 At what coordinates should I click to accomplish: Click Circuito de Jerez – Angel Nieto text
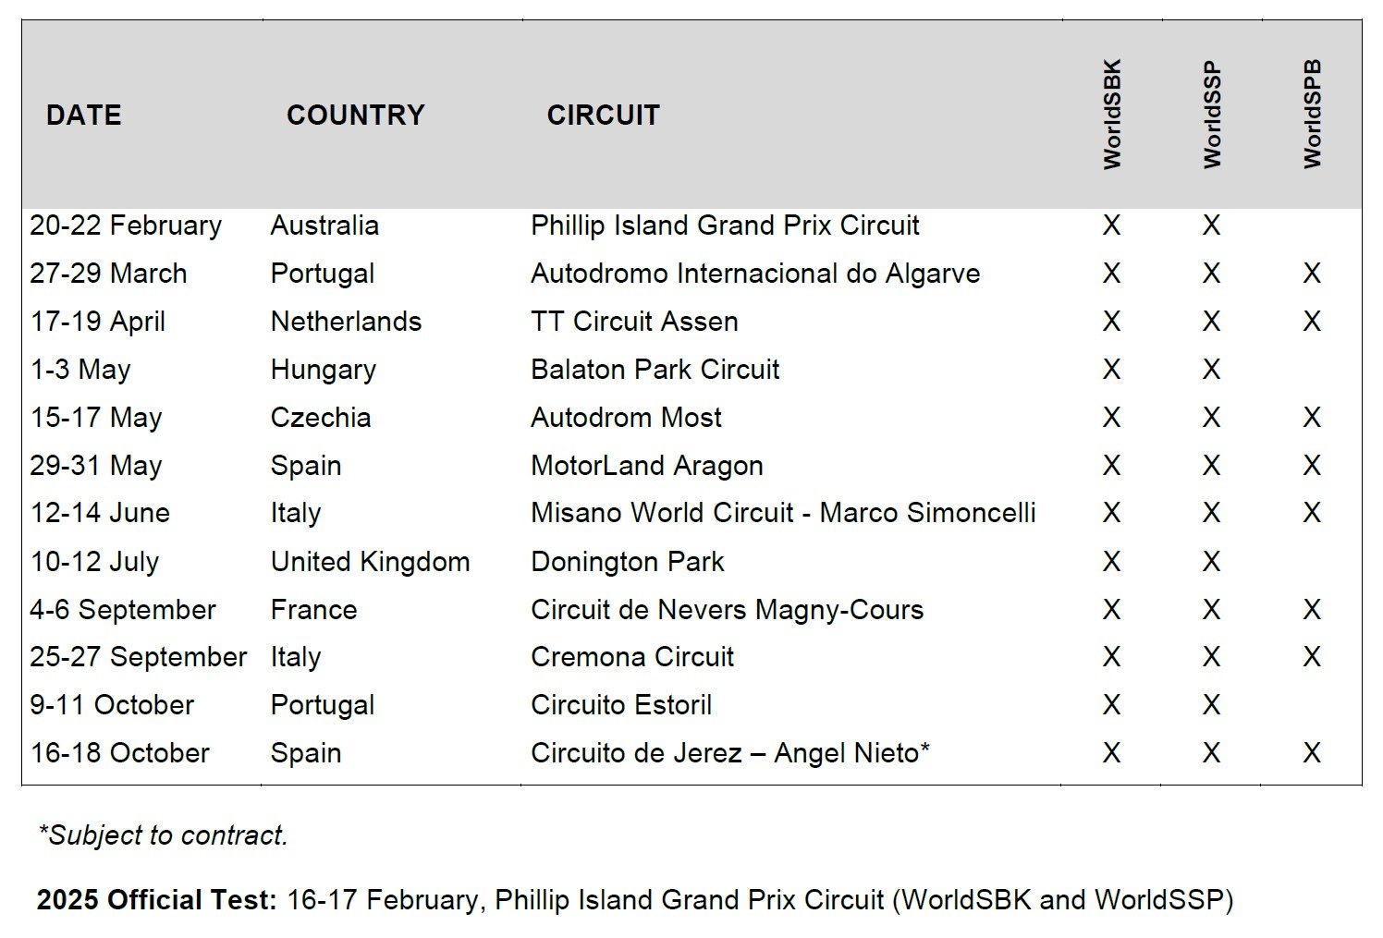(730, 753)
